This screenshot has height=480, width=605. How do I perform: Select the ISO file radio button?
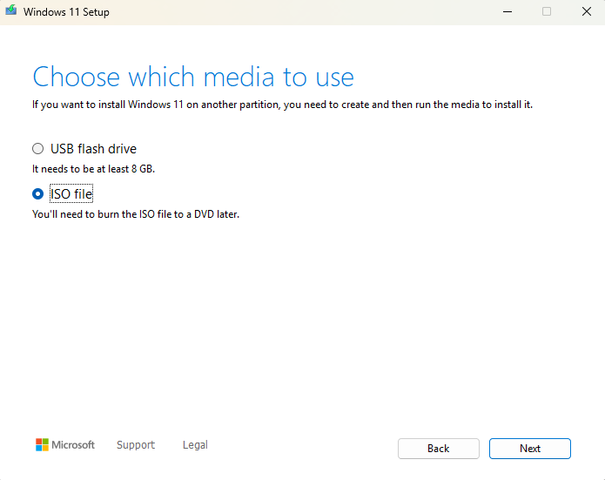pyautogui.click(x=37, y=194)
